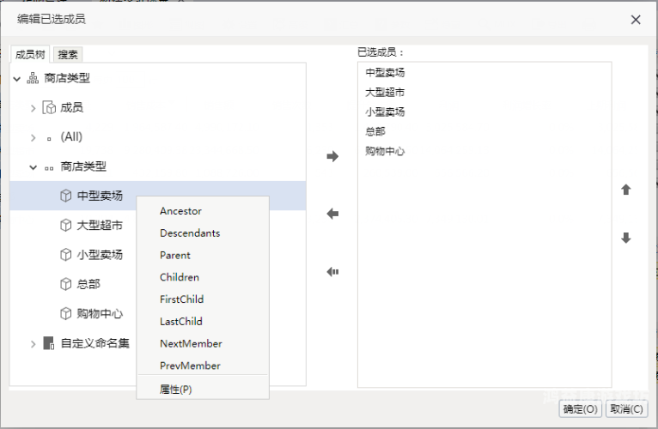Select the (All) label in the tree

[x=71, y=136]
